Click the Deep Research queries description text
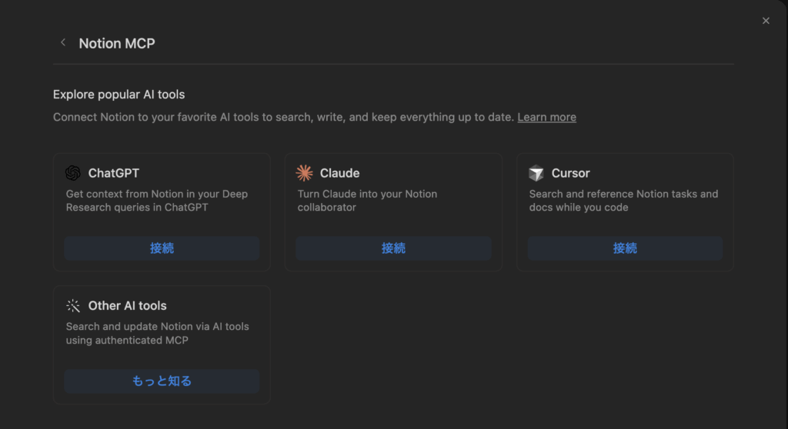 pos(157,201)
